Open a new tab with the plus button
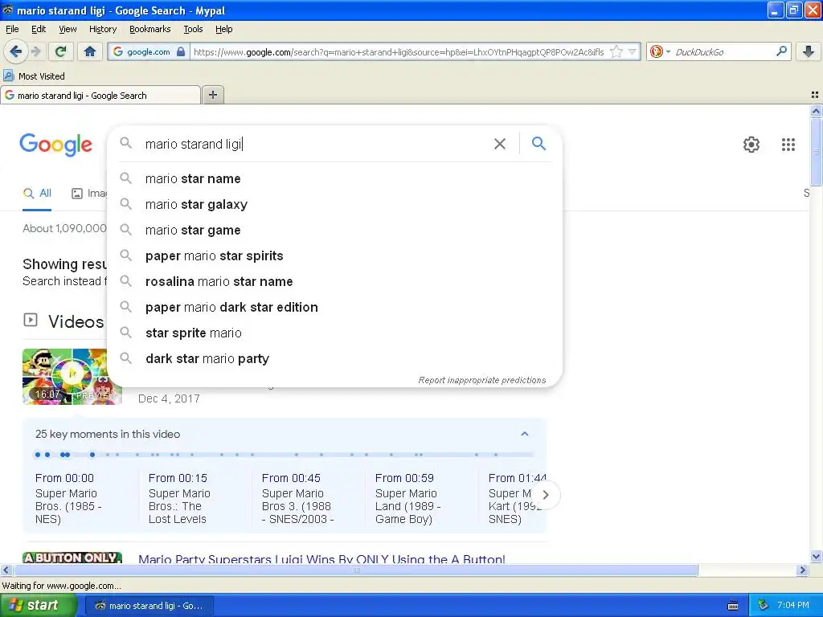Image resolution: width=823 pixels, height=617 pixels. click(x=212, y=95)
